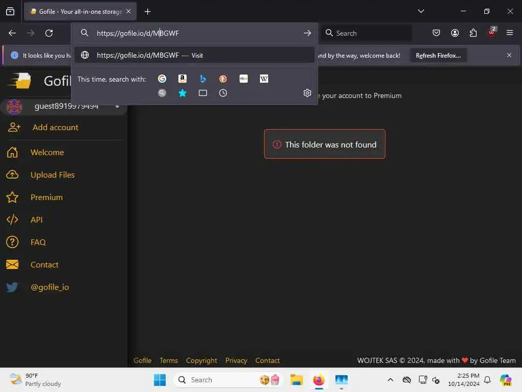
Task: Search browsing history using the clock icon
Action: coord(223,93)
